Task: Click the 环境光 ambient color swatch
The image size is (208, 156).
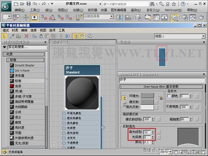Action: pyautogui.click(x=147, y=95)
